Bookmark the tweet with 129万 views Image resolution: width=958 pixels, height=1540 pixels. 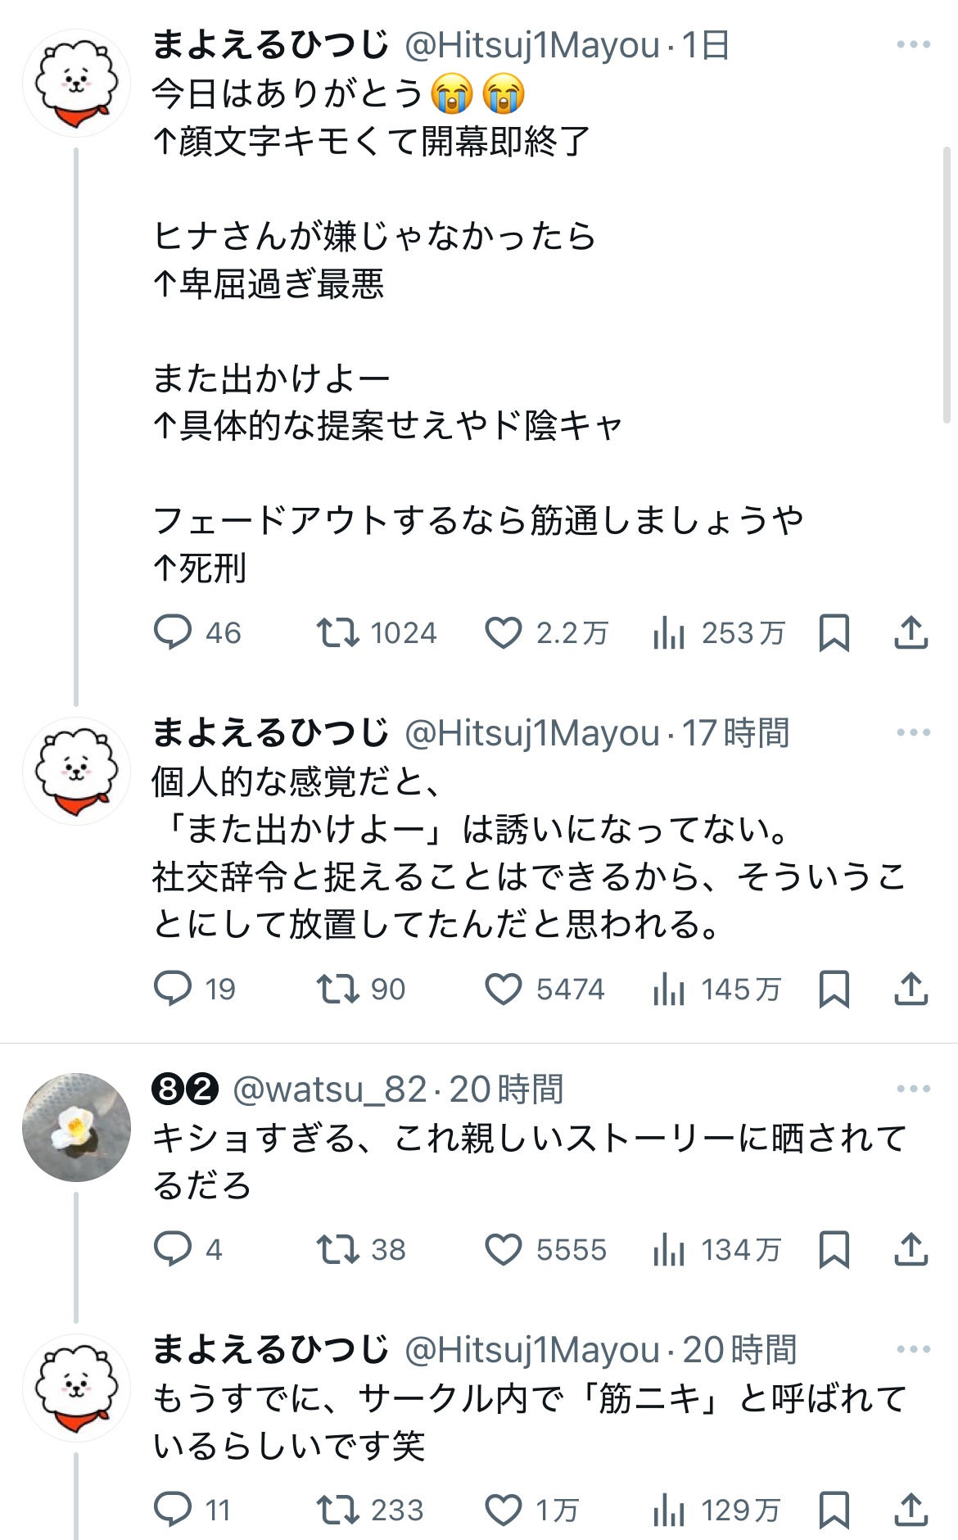[834, 1510]
